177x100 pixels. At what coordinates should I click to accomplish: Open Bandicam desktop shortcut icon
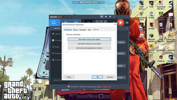[x=161, y=58]
